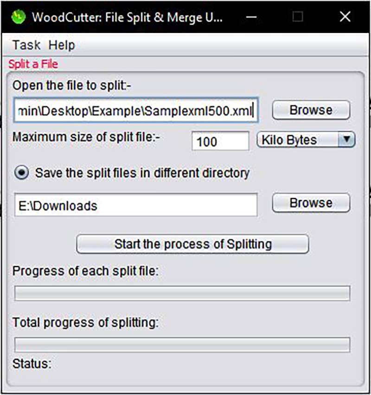The image size is (371, 395).
Task: Expand the split size unit combo box
Action: coord(306,140)
